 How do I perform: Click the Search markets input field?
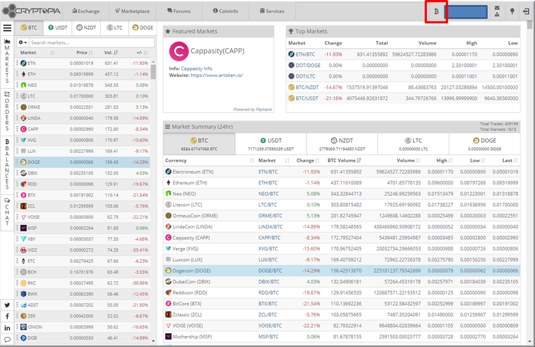click(x=91, y=43)
